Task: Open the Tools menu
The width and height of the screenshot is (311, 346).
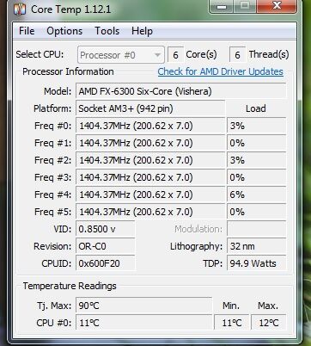Action: [x=107, y=31]
